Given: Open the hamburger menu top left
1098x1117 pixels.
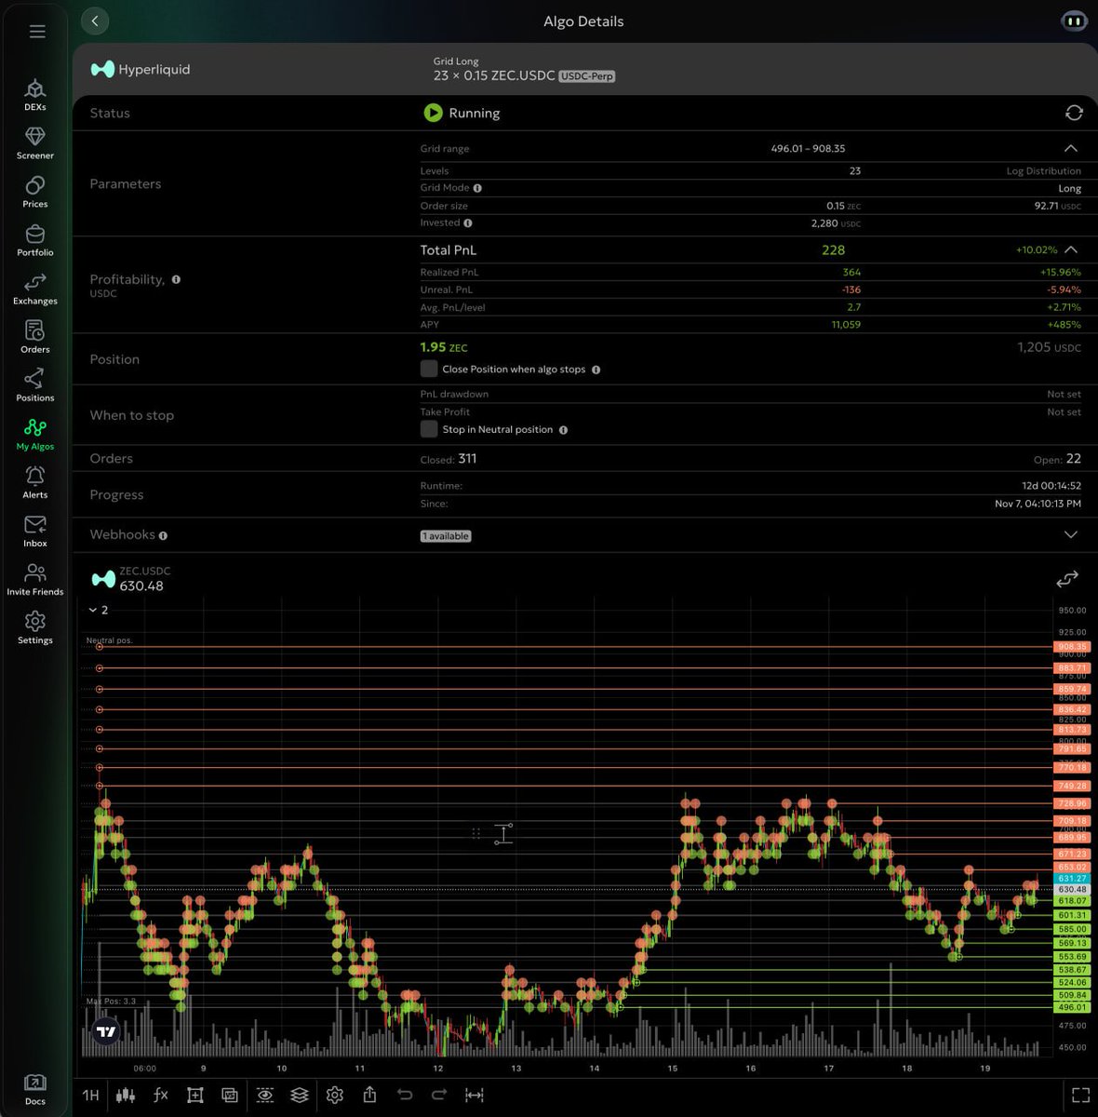Looking at the screenshot, I should 37,31.
